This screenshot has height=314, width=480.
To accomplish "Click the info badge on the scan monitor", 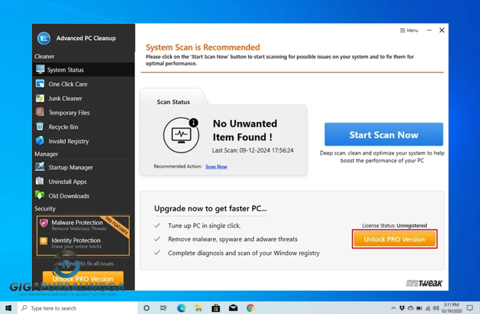I will coord(193,123).
